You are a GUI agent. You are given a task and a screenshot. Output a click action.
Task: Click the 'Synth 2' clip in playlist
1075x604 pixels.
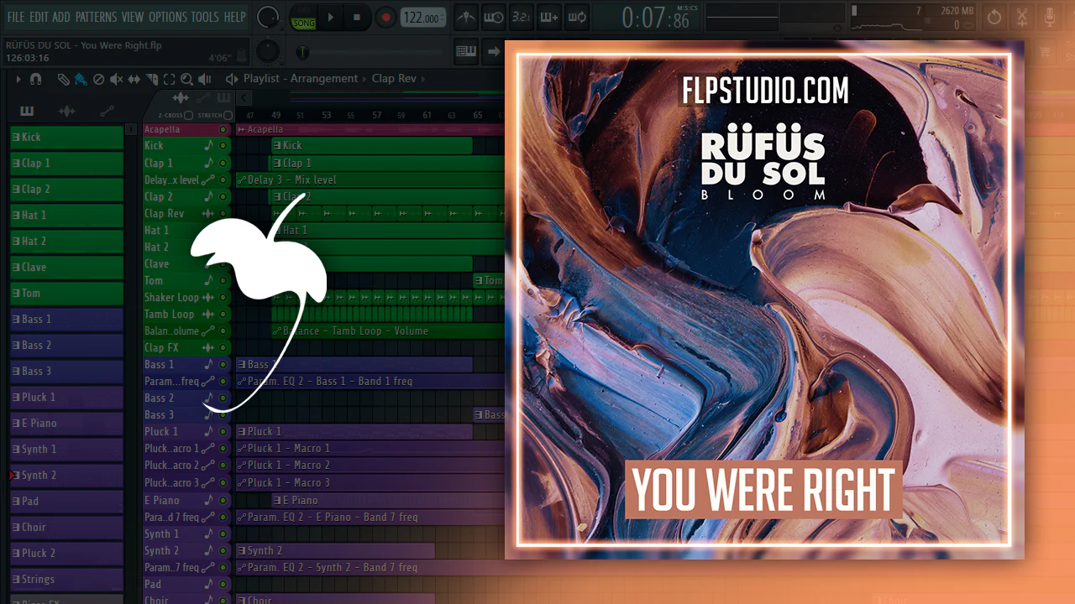click(335, 550)
